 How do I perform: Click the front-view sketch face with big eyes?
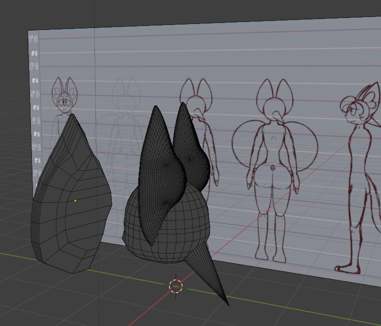pos(65,102)
